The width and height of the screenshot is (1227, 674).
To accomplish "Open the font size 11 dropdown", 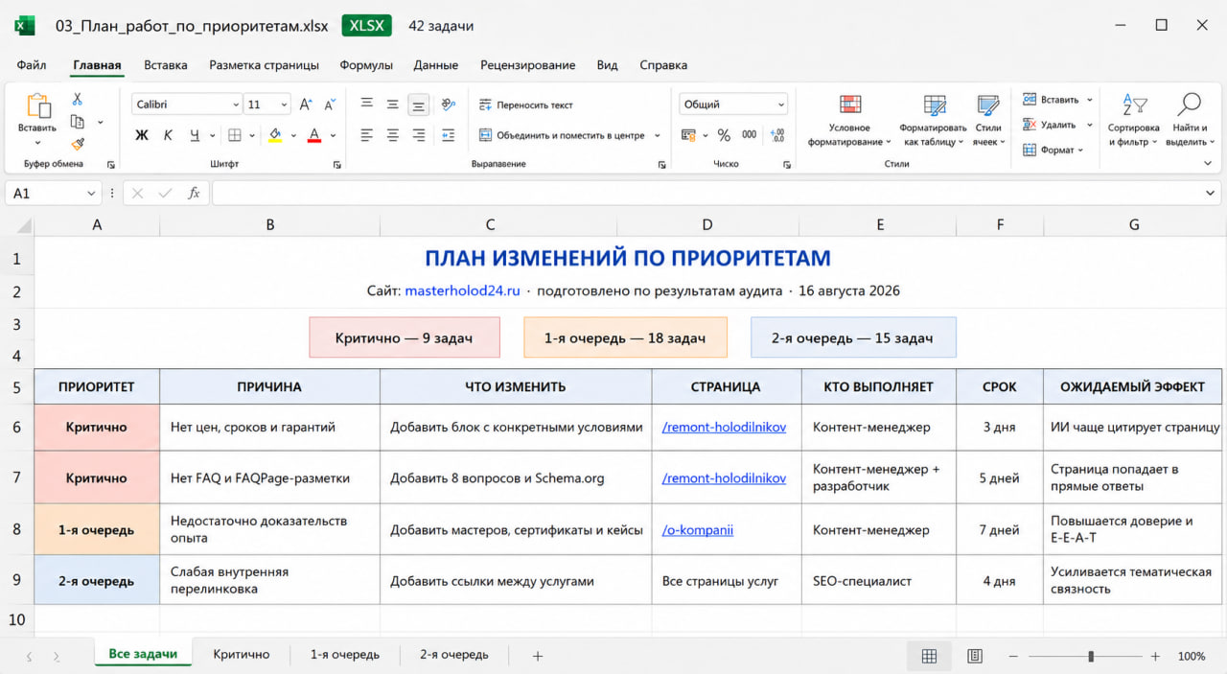I will pyautogui.click(x=285, y=105).
